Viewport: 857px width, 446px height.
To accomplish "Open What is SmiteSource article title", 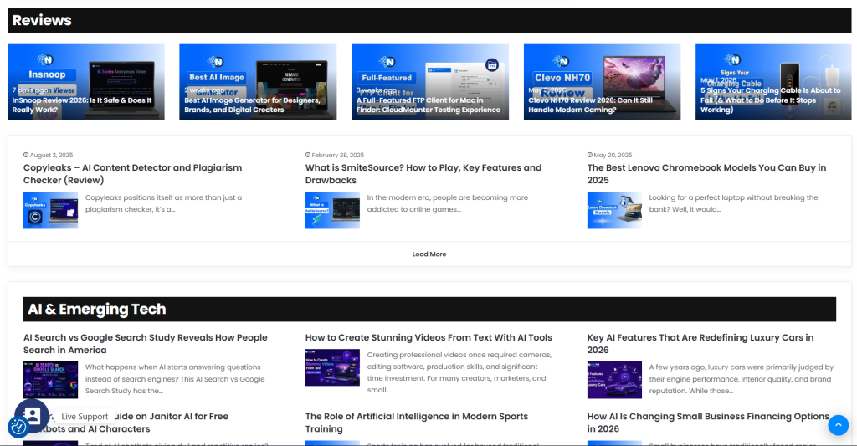I will 423,174.
